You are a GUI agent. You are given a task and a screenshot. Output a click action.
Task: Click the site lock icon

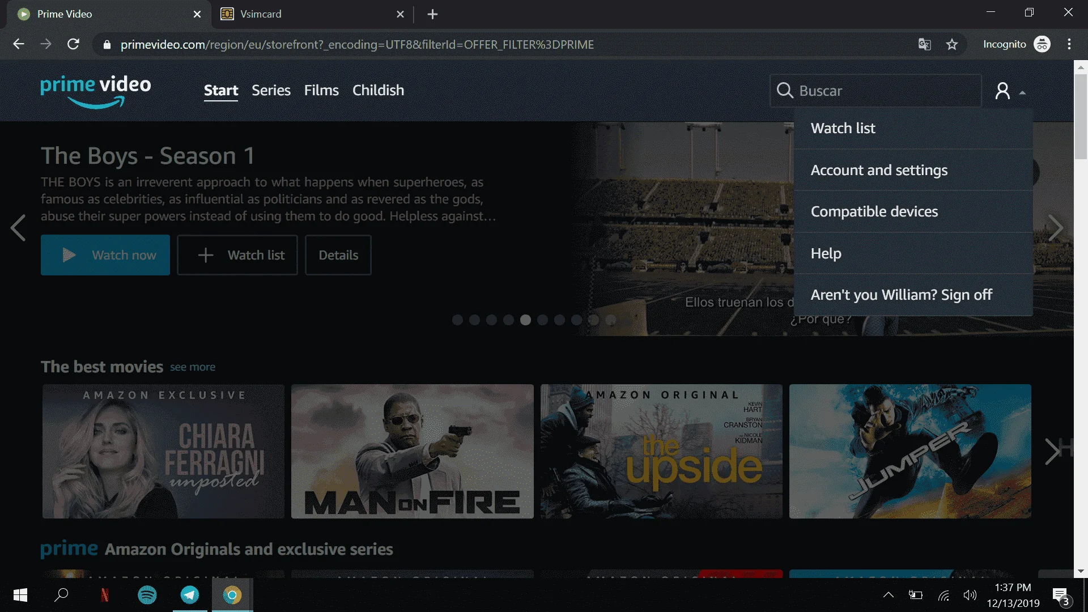tap(107, 44)
